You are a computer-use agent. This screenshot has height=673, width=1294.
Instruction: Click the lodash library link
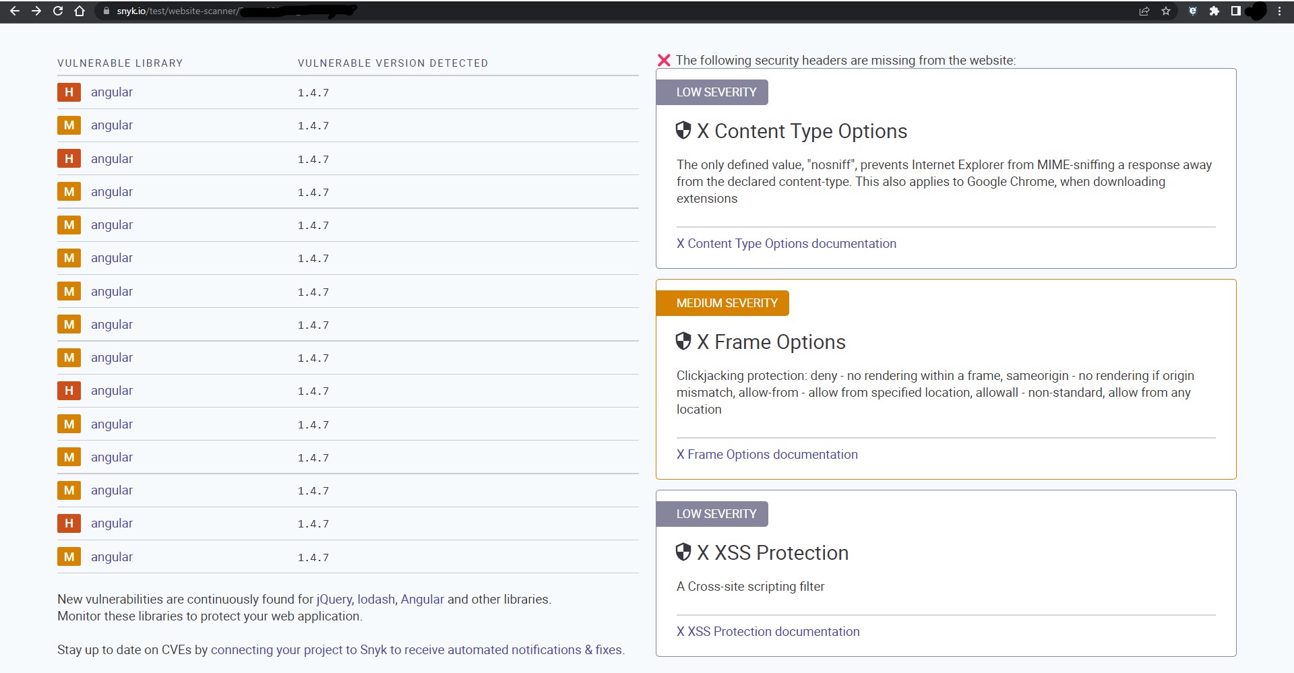click(x=375, y=599)
